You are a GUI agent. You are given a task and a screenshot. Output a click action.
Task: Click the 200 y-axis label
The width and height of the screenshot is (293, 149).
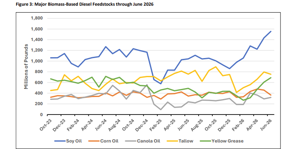(x=38, y=104)
